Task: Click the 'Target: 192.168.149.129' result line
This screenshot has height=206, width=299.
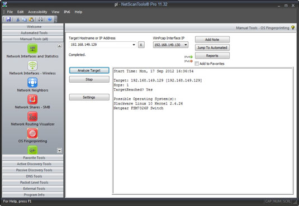Action: pos(158,80)
